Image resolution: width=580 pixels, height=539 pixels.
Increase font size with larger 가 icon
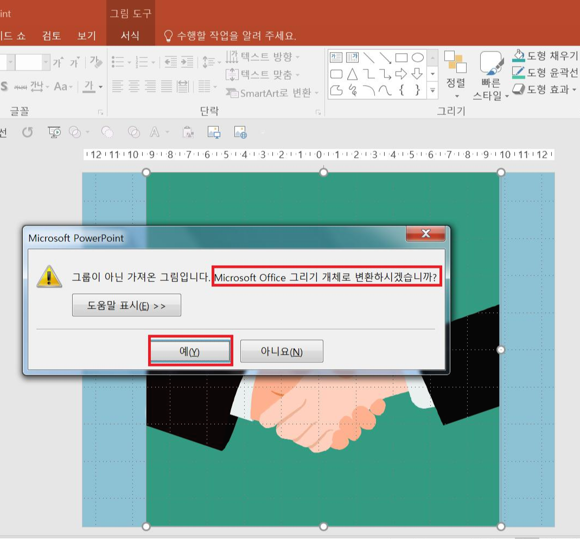click(58, 62)
